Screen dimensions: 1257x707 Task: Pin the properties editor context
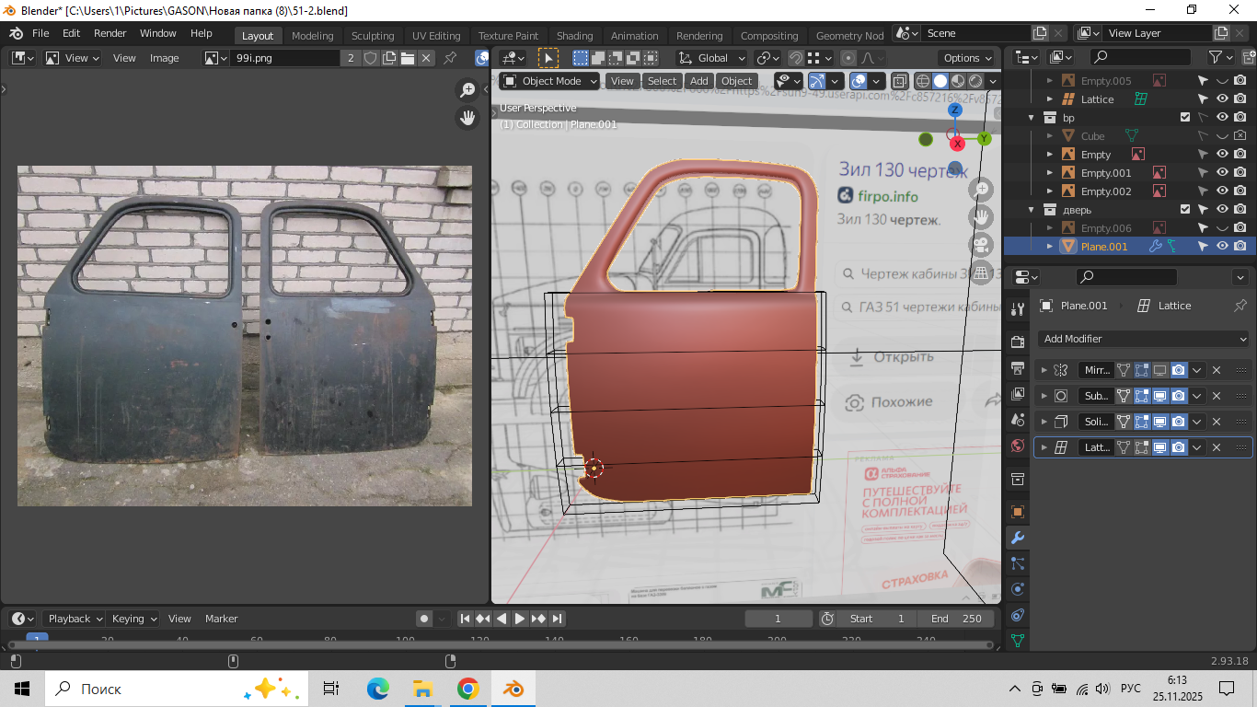click(x=1240, y=306)
